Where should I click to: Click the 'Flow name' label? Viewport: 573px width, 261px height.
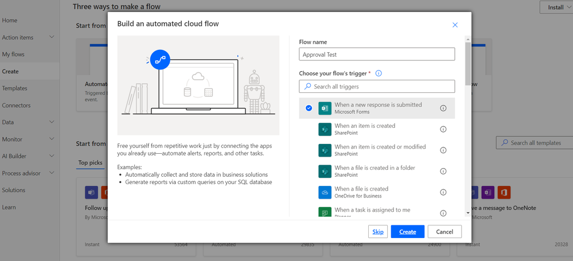pyautogui.click(x=313, y=42)
